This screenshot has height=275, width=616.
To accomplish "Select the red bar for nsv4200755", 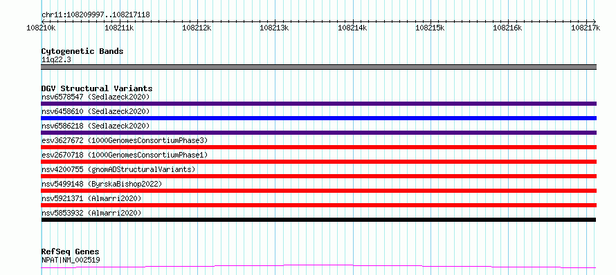I will coord(318,176).
